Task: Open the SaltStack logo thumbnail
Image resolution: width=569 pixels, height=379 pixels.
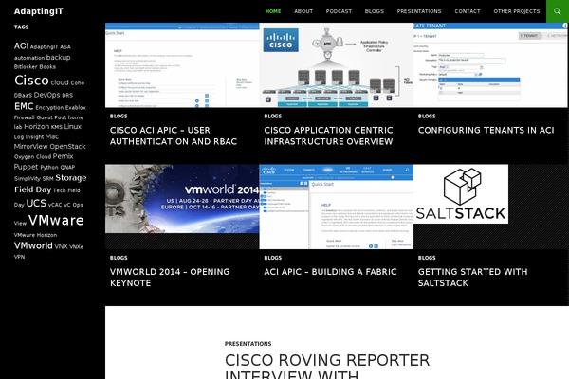Action: coord(461,194)
